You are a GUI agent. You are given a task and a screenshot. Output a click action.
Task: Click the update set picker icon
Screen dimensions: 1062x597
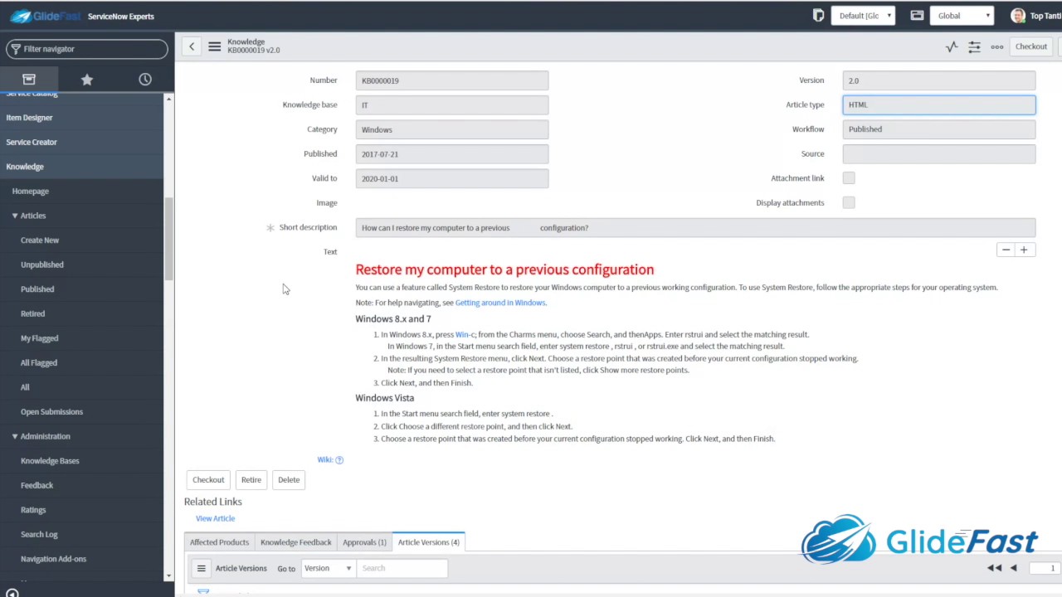pyautogui.click(x=818, y=15)
